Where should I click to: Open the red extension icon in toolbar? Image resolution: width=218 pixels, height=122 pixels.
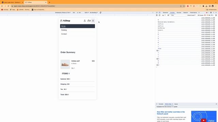(x=188, y=6)
